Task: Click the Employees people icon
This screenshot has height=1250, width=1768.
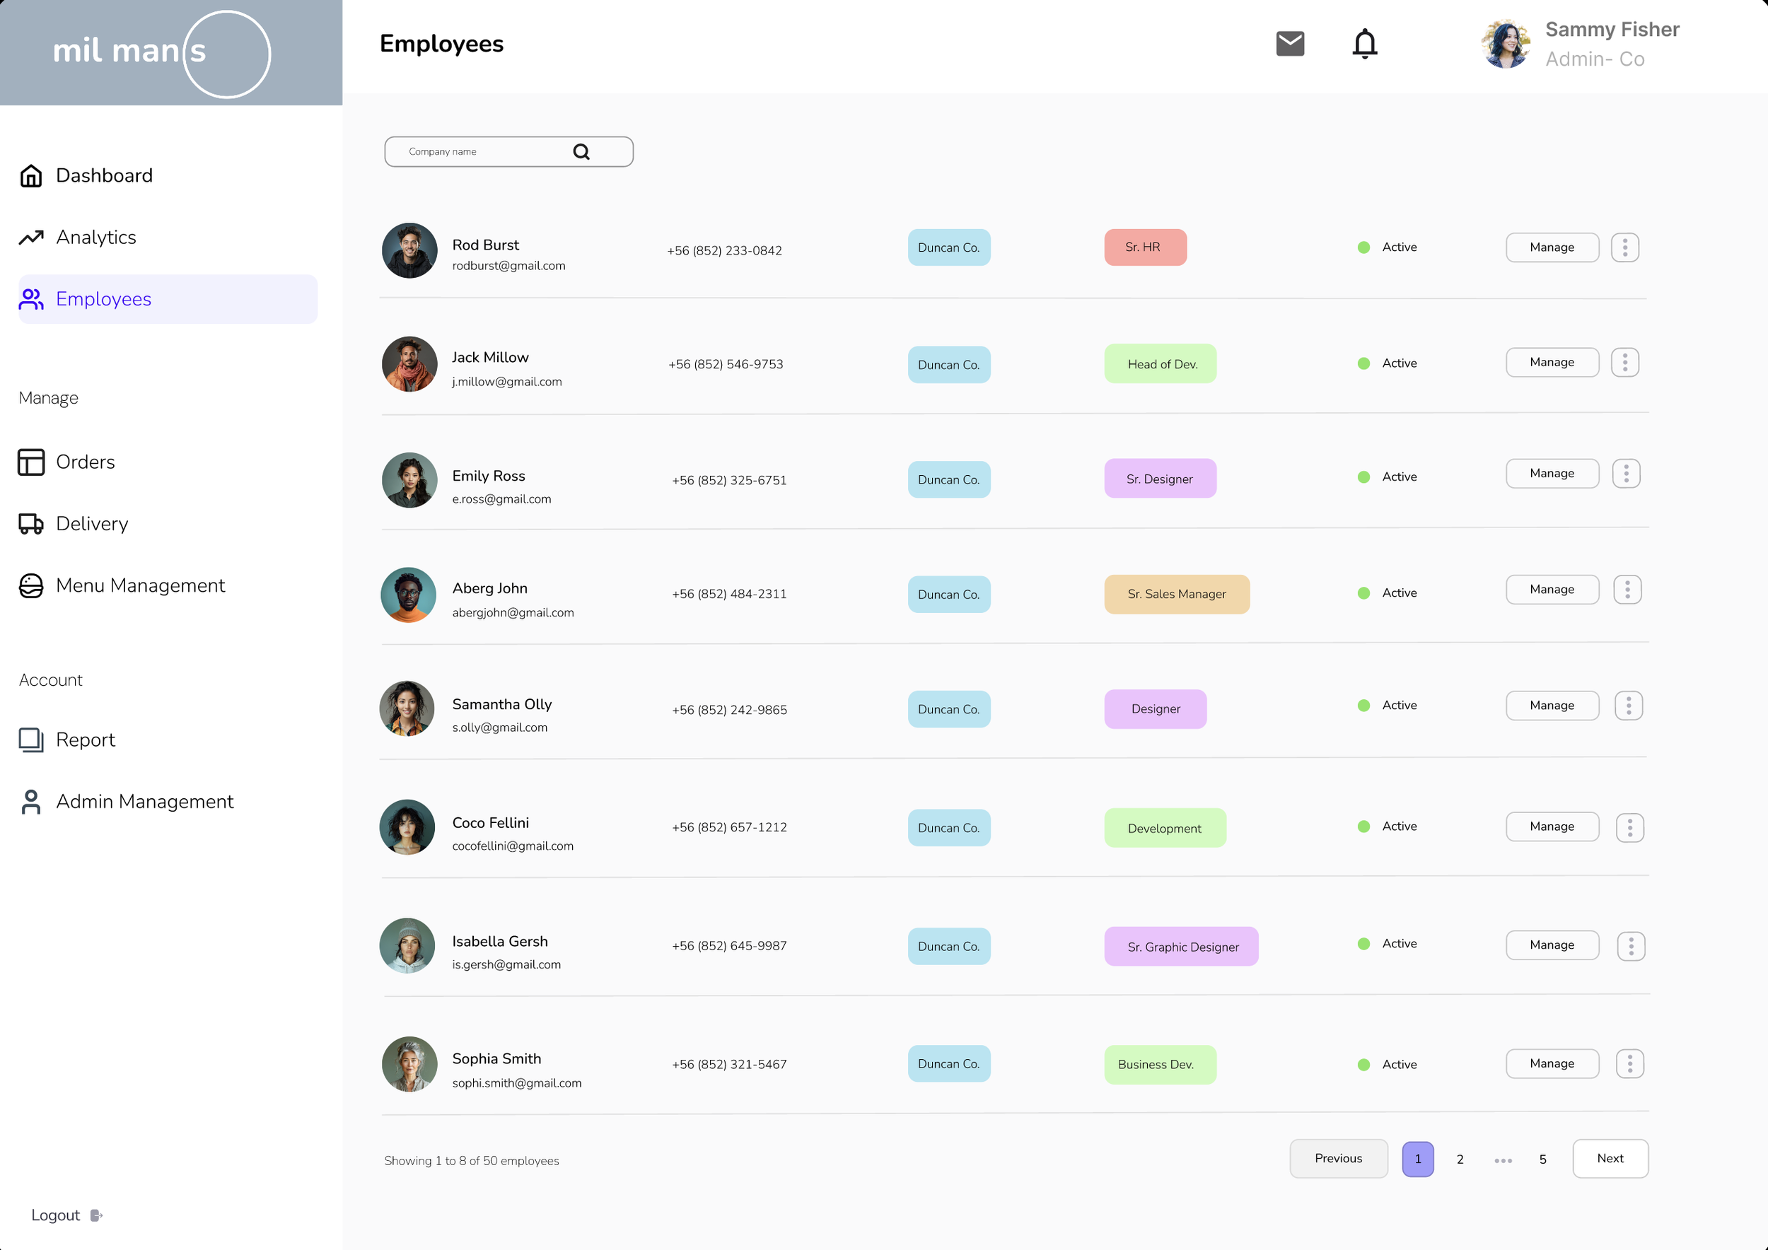Action: 31,298
